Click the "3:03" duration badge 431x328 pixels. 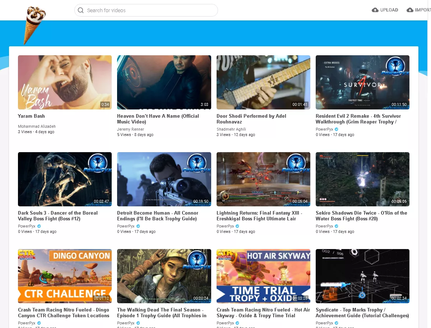(204, 104)
